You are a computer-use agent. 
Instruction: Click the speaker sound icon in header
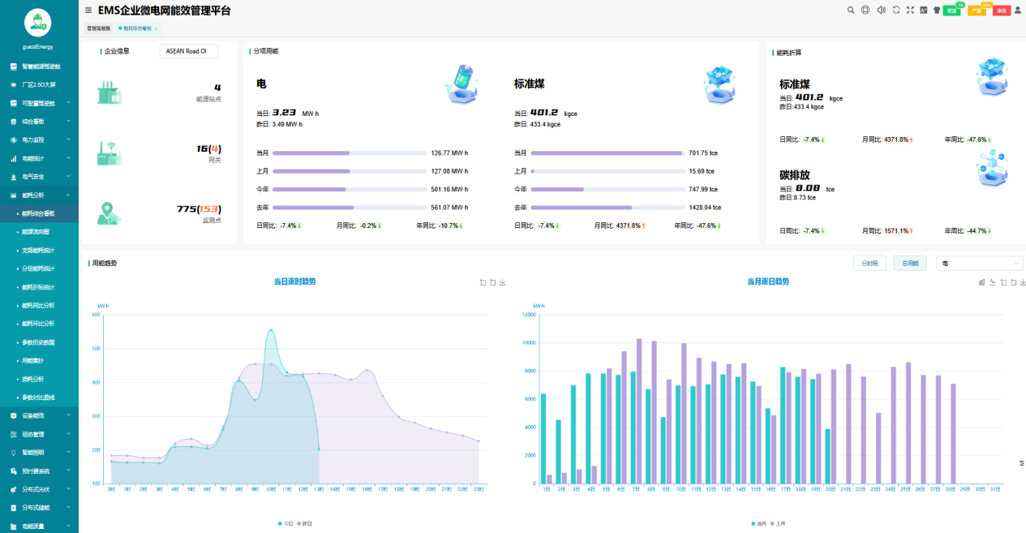point(880,11)
